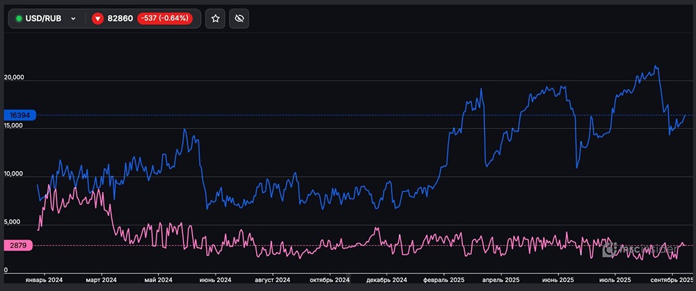The image size is (696, 291).
Task: Jump to октябрь 2024 on time axis
Action: point(329,279)
